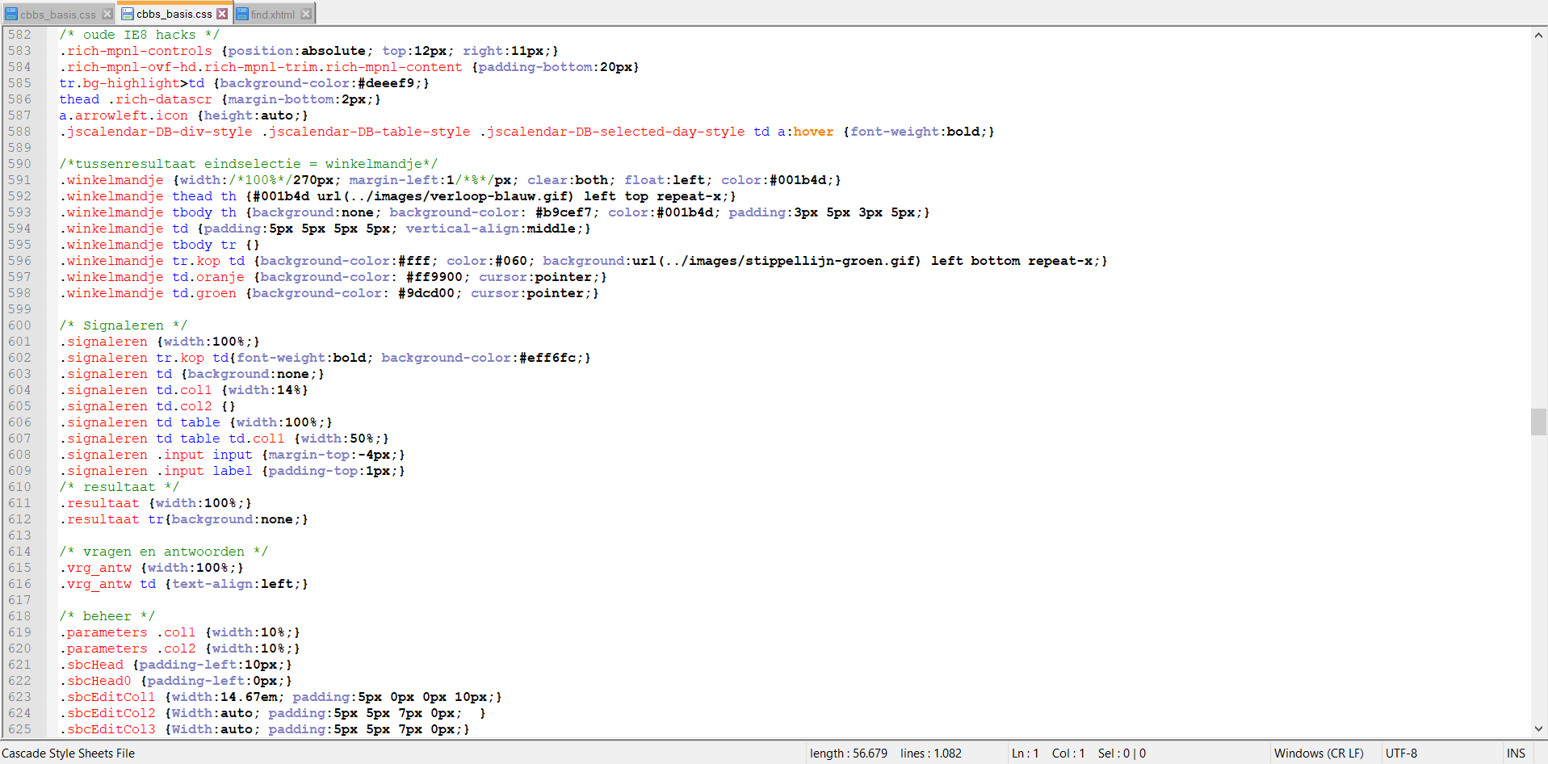Click 'verloop-blauw.gif' url on line 592
The image size is (1548, 764).
(498, 196)
